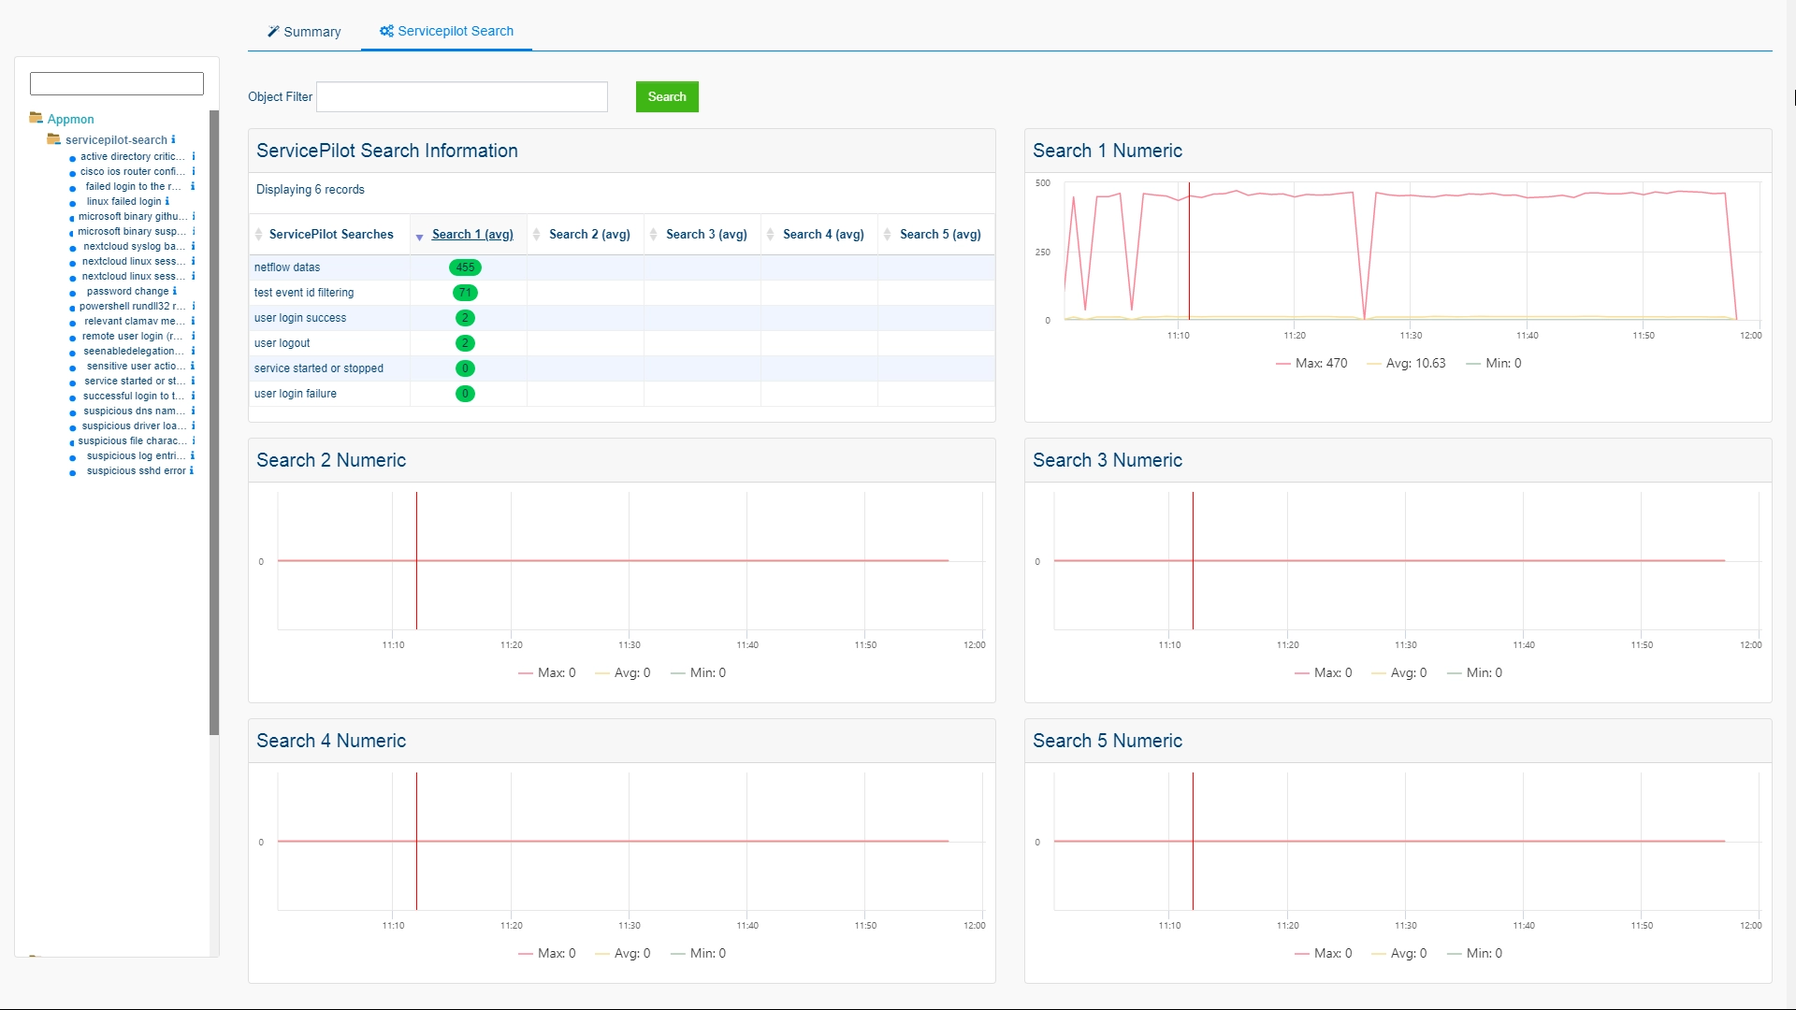Click info icon for remote user login
Viewport: 1796px width, 1010px height.
[x=194, y=337]
